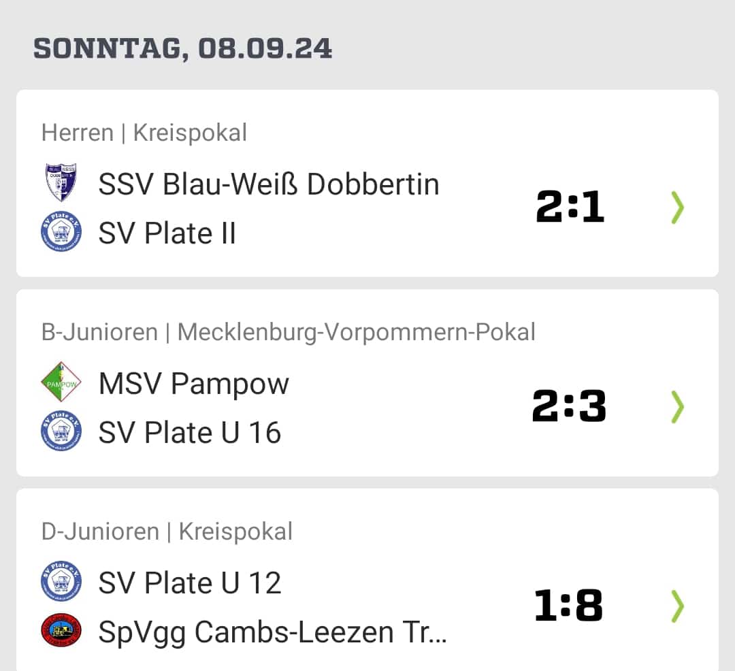This screenshot has height=671, width=735.
Task: Open the SV Plate U 12 match chevron
Action: tap(678, 606)
